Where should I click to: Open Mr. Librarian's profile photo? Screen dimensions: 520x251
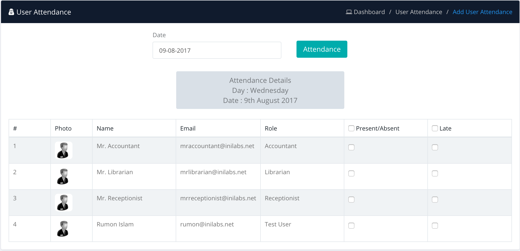pos(63,176)
